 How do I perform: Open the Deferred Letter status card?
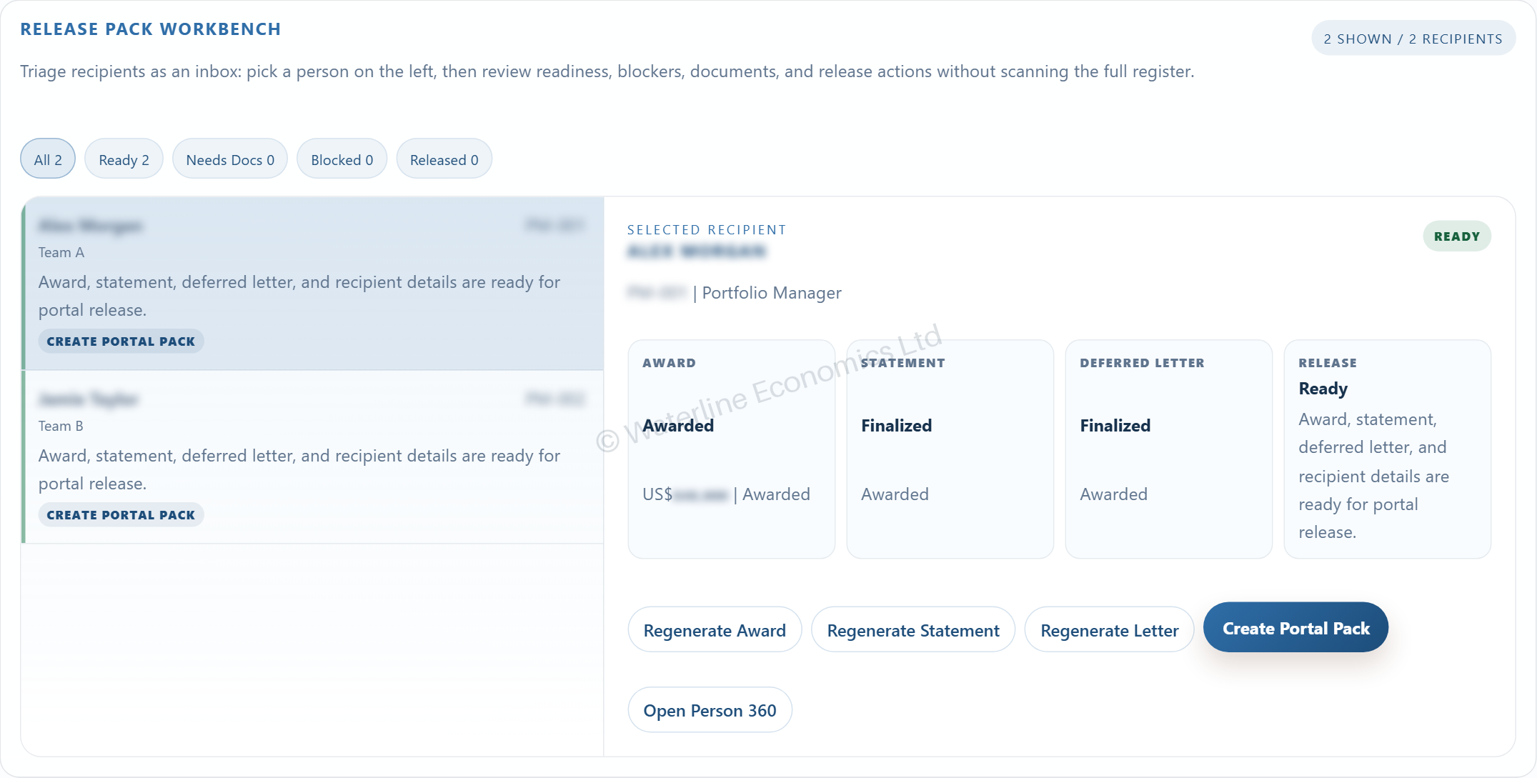click(1168, 449)
